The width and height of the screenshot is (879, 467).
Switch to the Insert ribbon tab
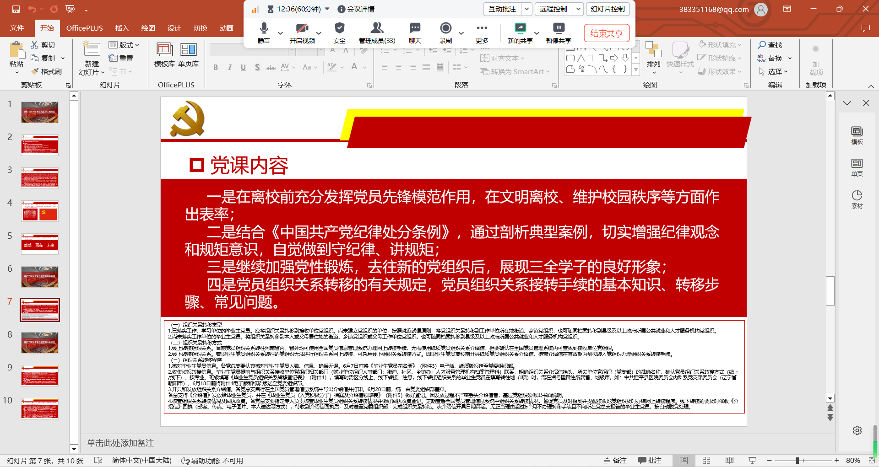tap(122, 28)
